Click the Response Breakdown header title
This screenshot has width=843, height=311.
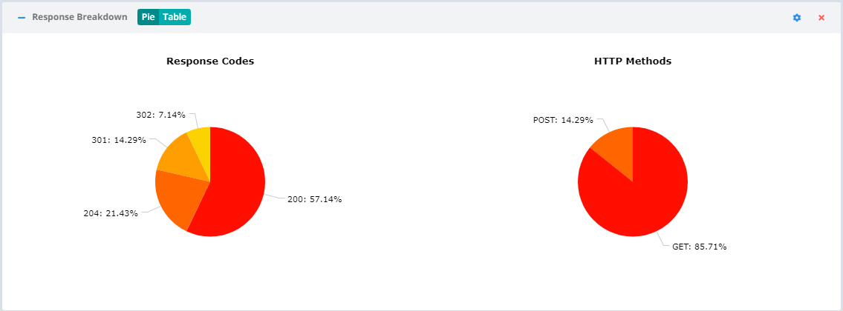(79, 17)
